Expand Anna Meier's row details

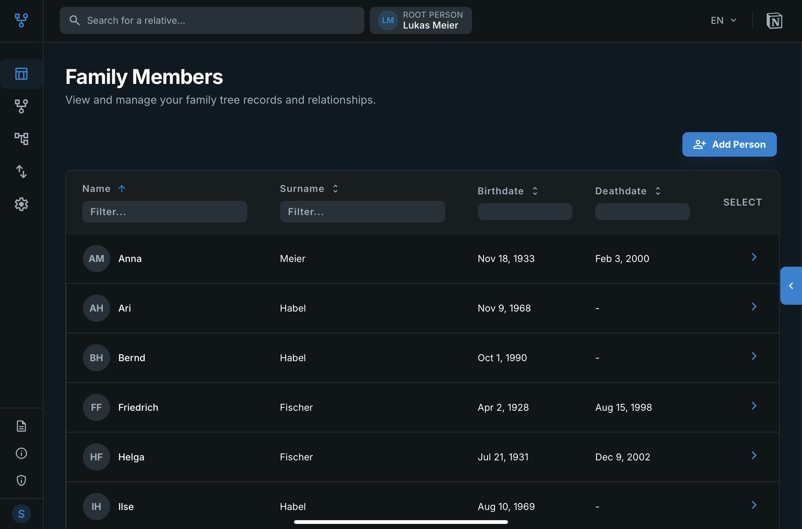pyautogui.click(x=754, y=257)
